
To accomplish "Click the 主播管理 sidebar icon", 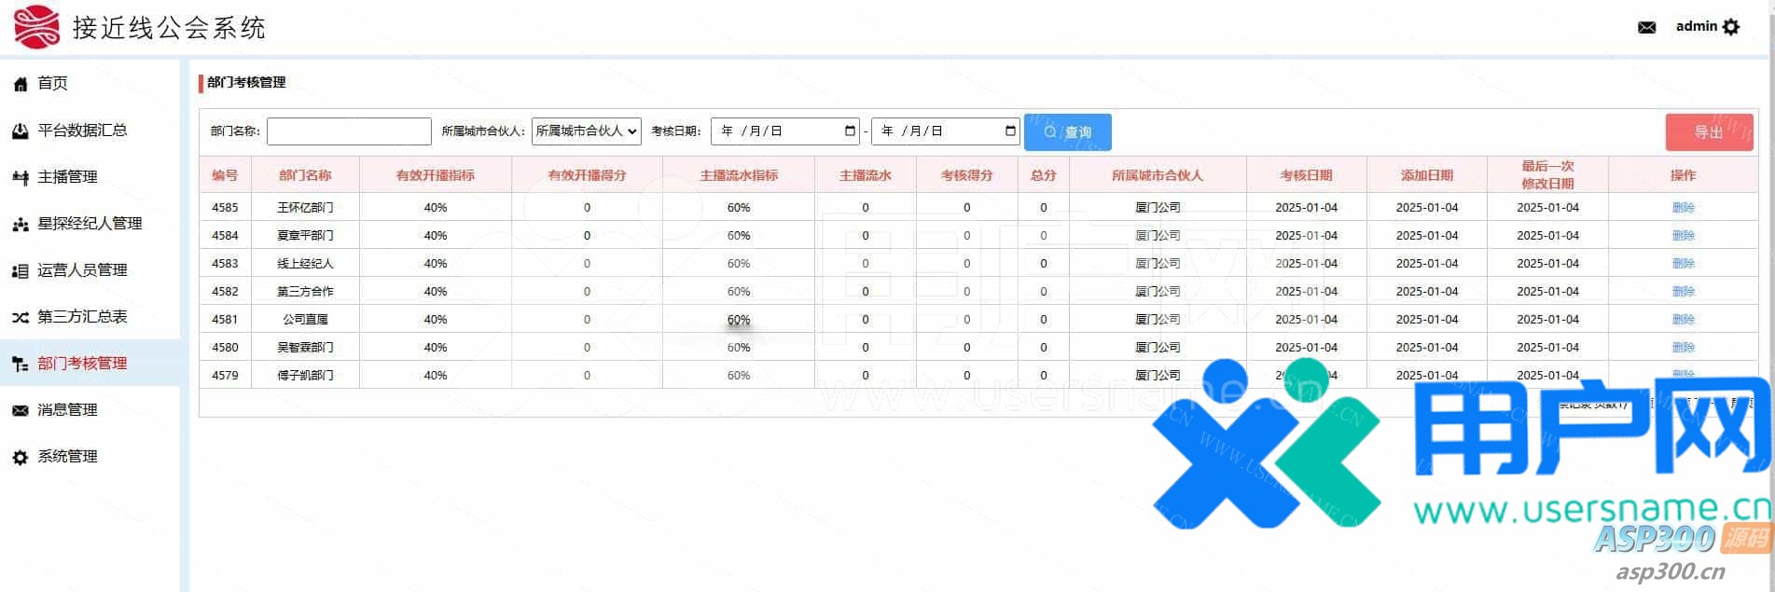I will (20, 178).
